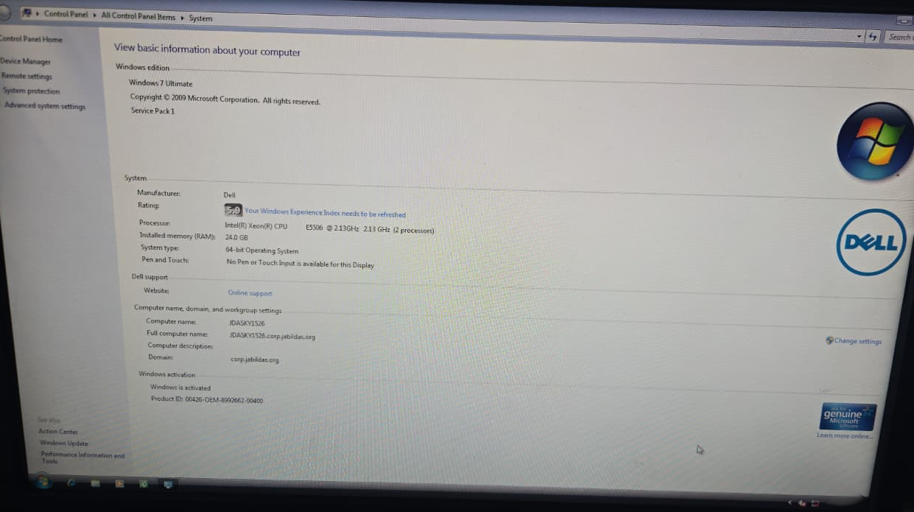Click the Control Panel icon in address bar

point(27,13)
